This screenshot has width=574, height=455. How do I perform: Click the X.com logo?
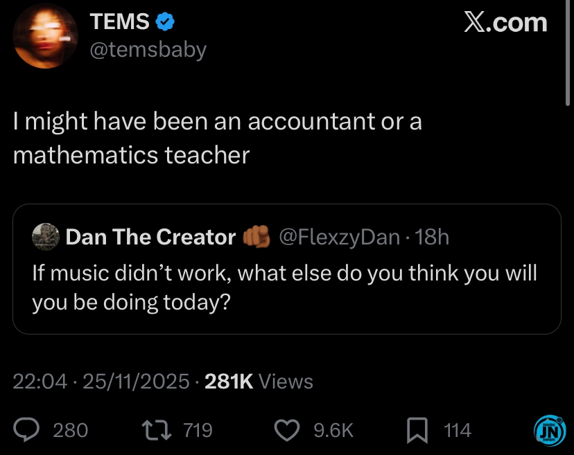pos(505,23)
